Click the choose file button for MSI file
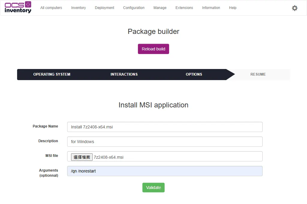This screenshot has height=204, width=307. click(82, 157)
